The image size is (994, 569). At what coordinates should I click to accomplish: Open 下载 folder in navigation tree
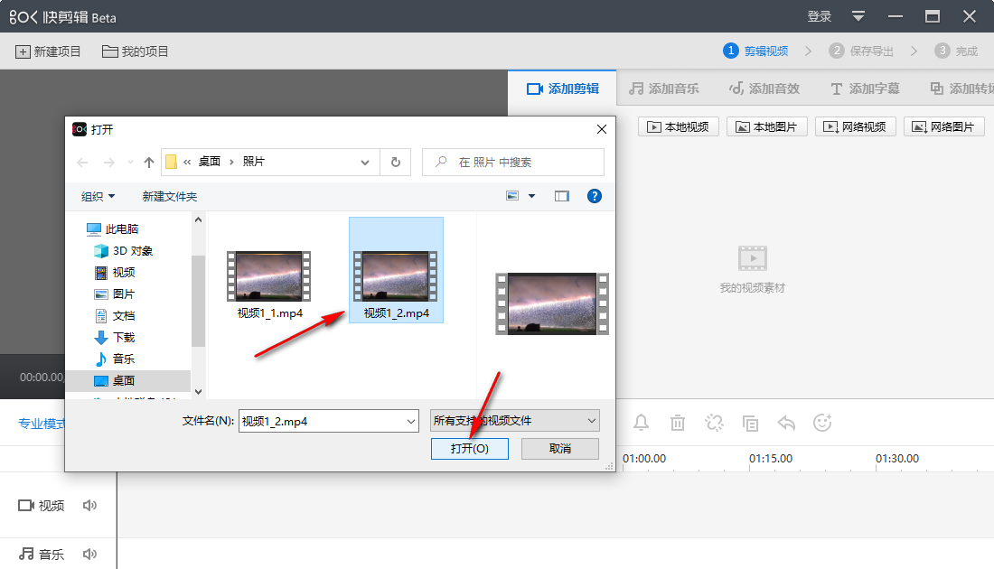click(115, 337)
